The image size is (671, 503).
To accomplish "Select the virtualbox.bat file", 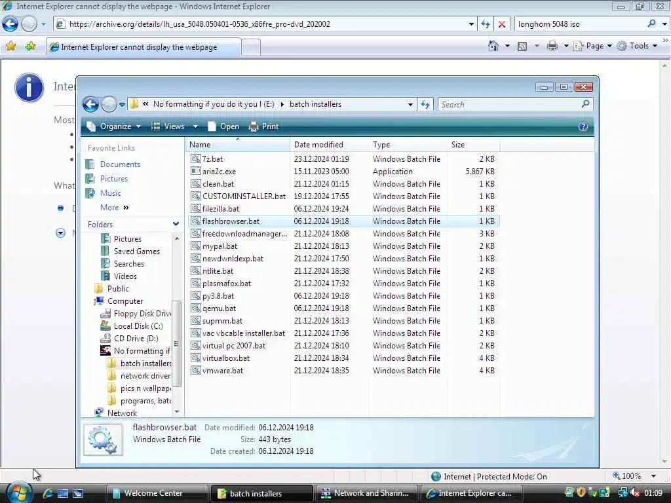I will [x=225, y=358].
